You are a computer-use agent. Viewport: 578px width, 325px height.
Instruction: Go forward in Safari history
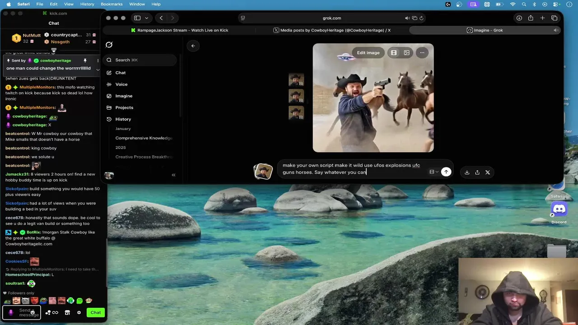tap(172, 18)
